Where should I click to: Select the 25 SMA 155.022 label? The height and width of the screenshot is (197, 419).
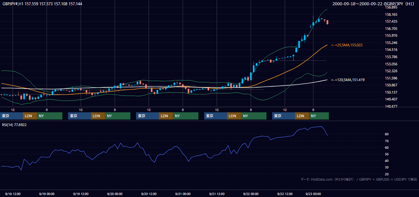(x=347, y=45)
